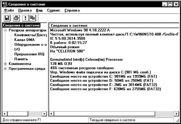Collapse the Ресурсы аппаратуры tree node

(x=5, y=31)
